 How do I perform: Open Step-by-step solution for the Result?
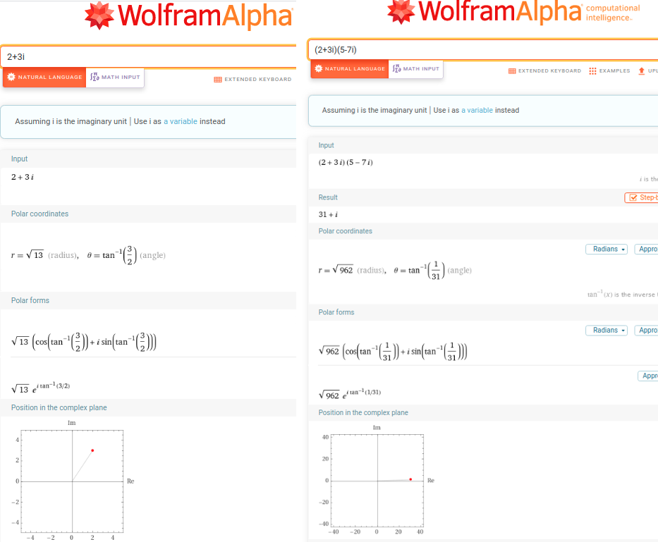point(641,197)
